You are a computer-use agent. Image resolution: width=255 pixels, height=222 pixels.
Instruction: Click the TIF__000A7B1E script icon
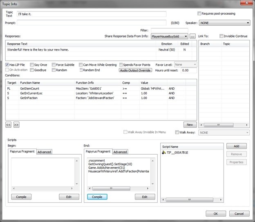163,153
